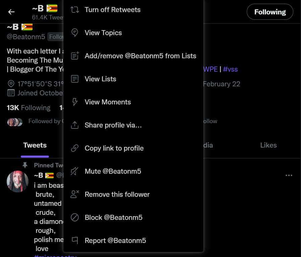
Task: Open the pinned tweet's three-dot menu
Action: pyautogui.click(x=289, y=175)
